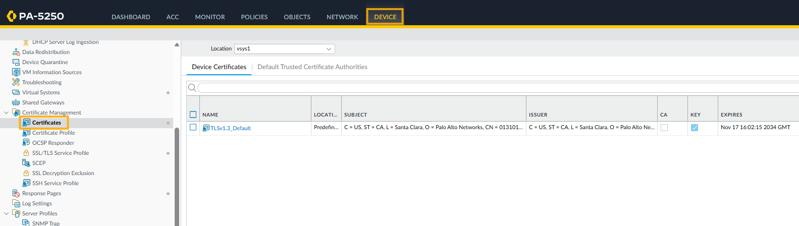Check the TLSv1.3_Default row checkbox
Viewport: 799px width, 226px height.
tap(193, 127)
